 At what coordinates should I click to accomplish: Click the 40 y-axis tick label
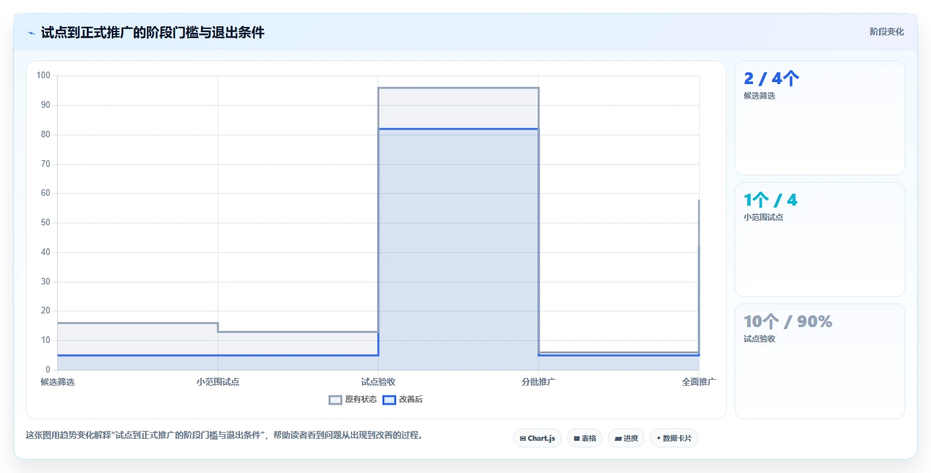(x=46, y=252)
